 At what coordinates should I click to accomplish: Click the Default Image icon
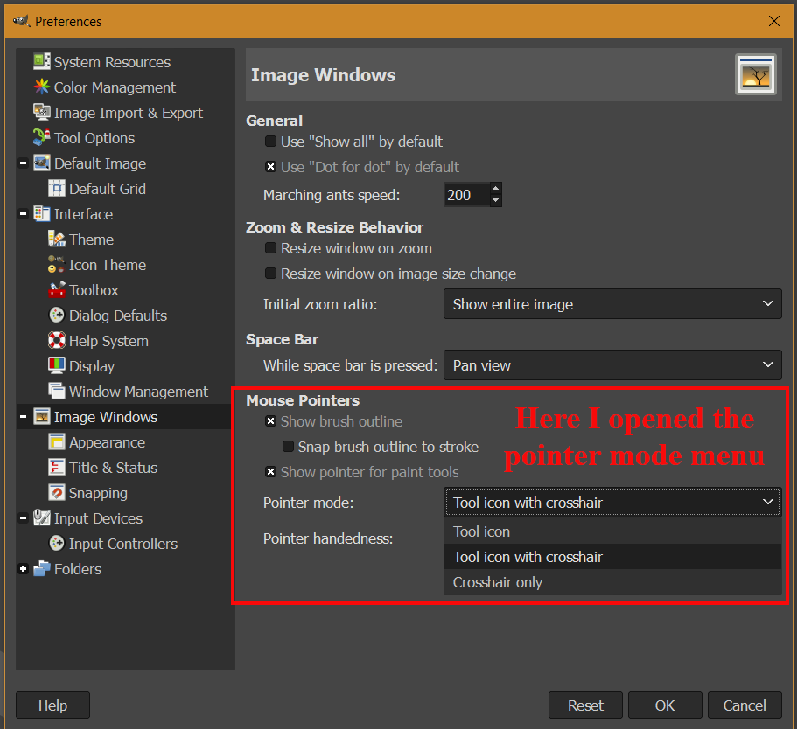[42, 163]
